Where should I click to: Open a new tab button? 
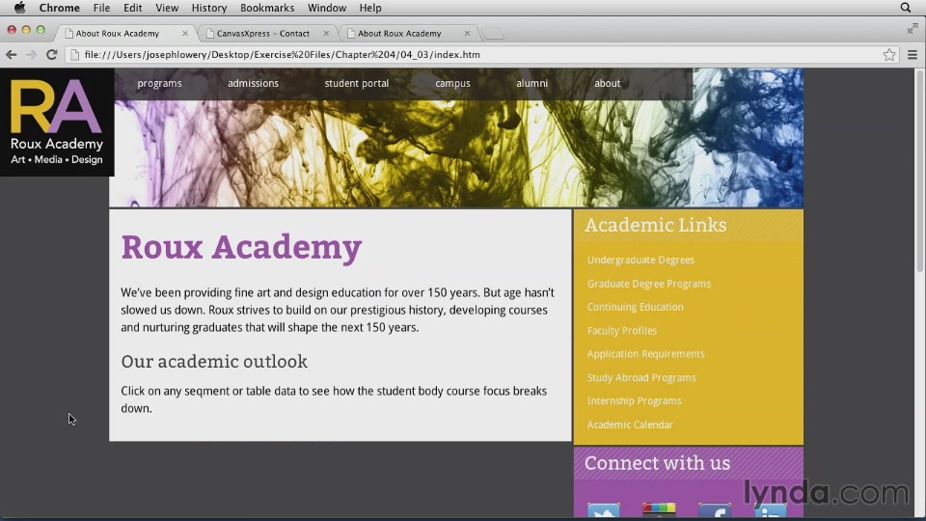click(493, 34)
